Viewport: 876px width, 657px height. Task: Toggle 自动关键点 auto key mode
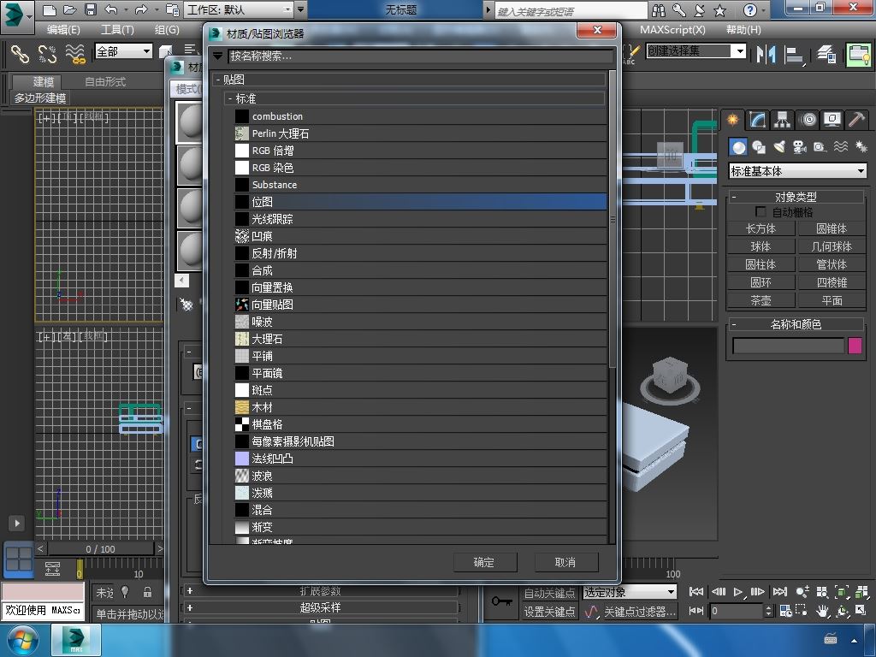pos(549,593)
